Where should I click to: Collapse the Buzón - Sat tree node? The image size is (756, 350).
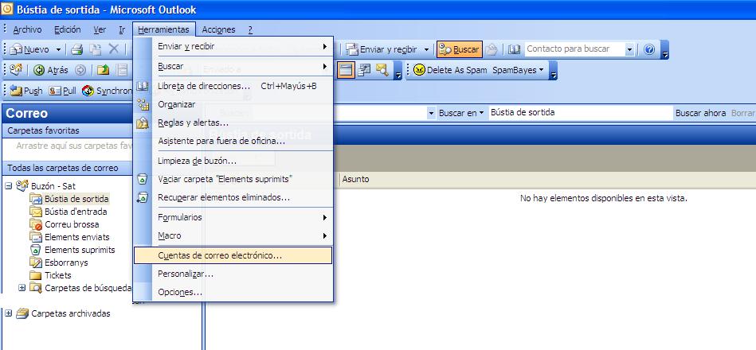click(x=8, y=186)
